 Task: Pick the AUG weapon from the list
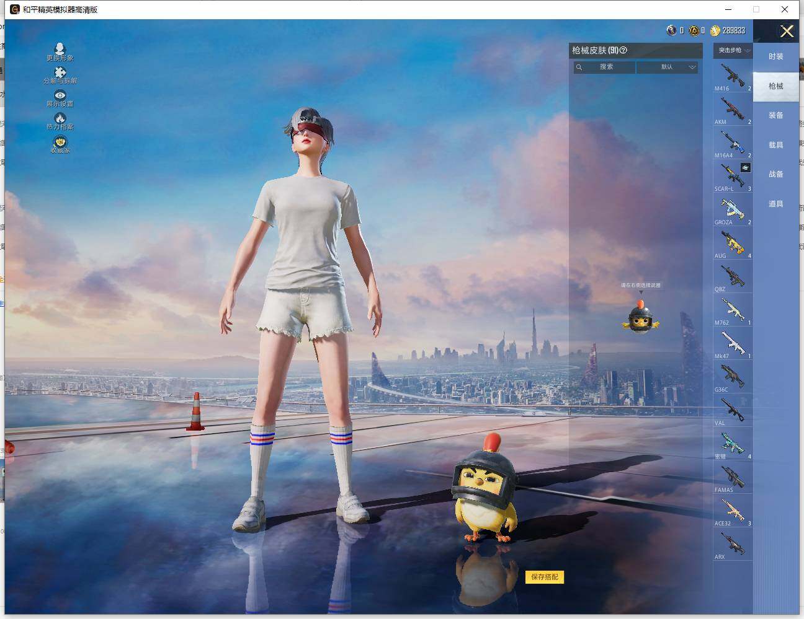click(733, 244)
